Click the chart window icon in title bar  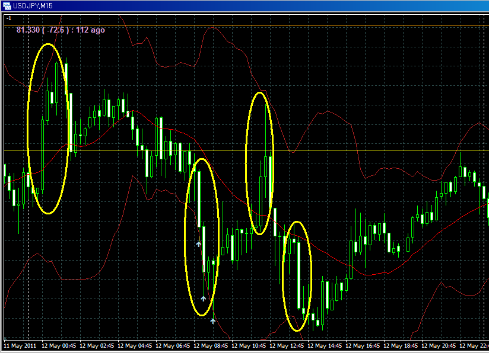tap(7, 5)
